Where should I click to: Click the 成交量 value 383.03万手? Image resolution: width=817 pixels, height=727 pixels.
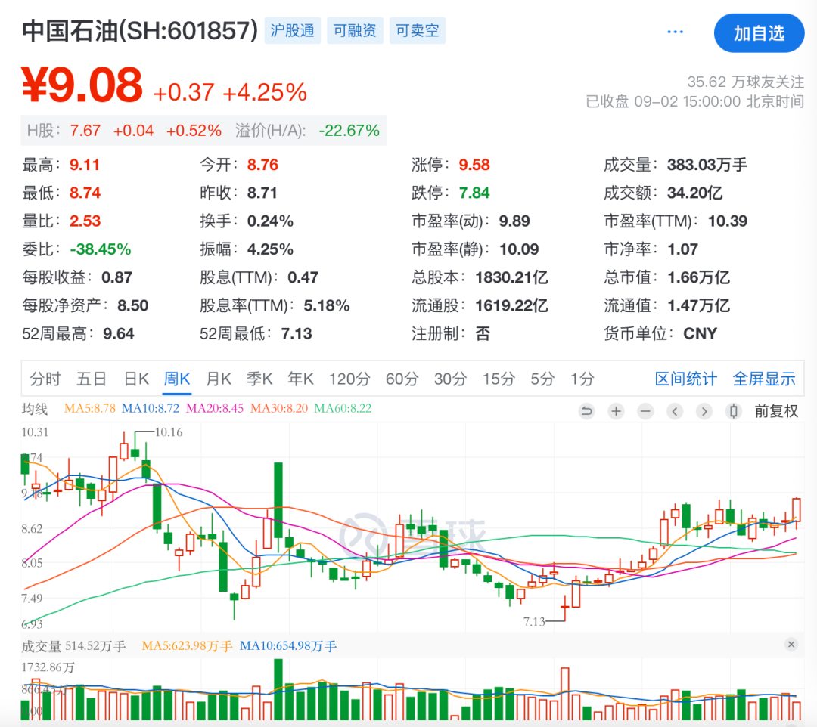point(707,165)
